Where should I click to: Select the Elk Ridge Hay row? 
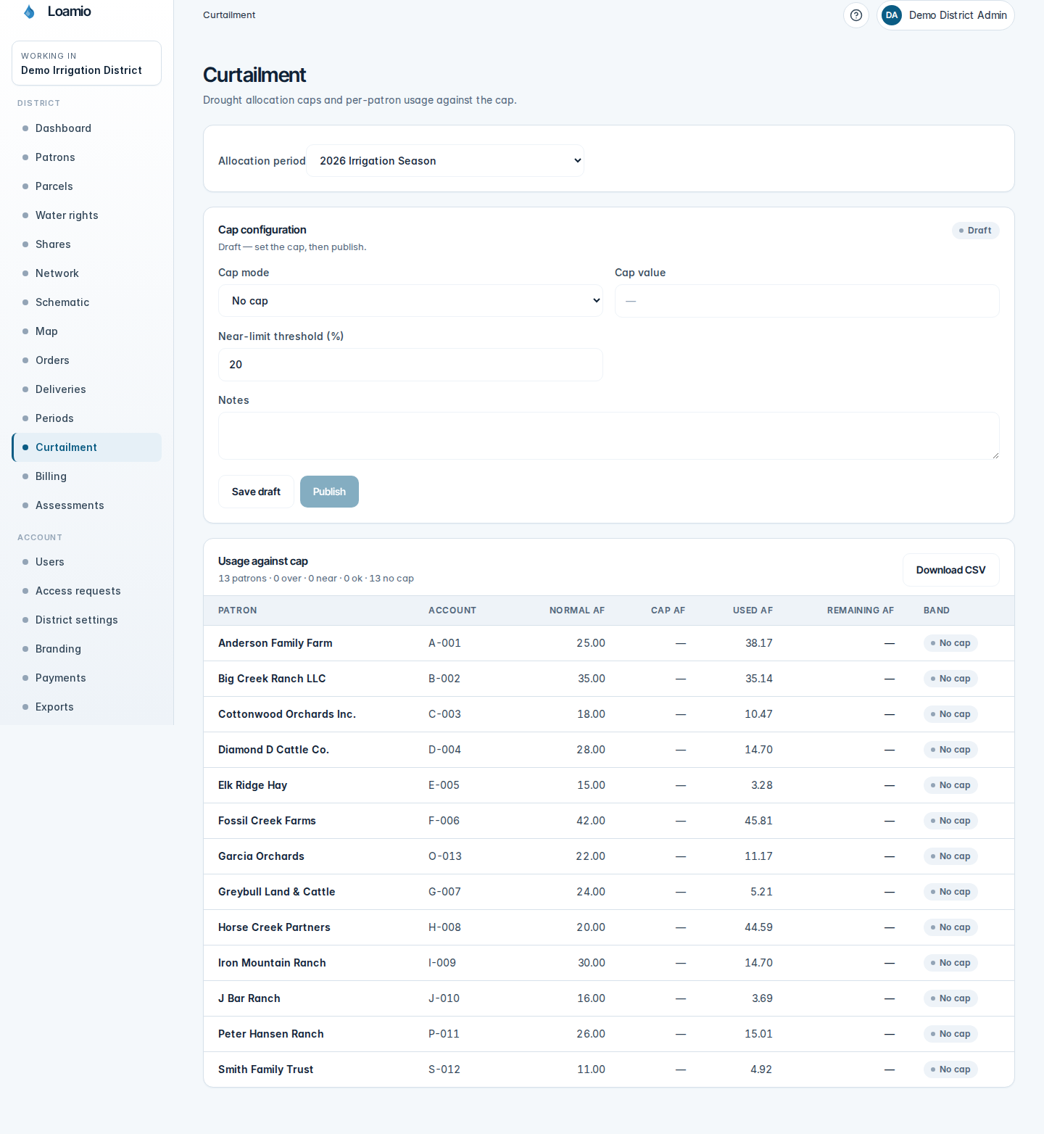[x=609, y=785]
